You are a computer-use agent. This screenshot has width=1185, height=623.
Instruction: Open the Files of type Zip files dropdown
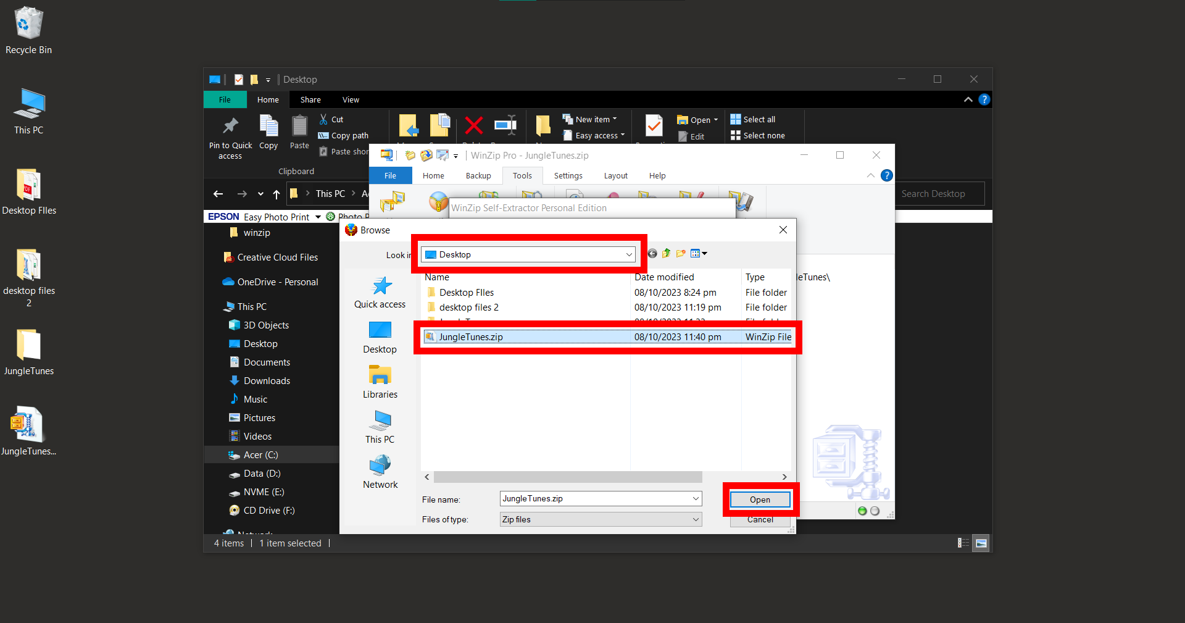pyautogui.click(x=694, y=519)
